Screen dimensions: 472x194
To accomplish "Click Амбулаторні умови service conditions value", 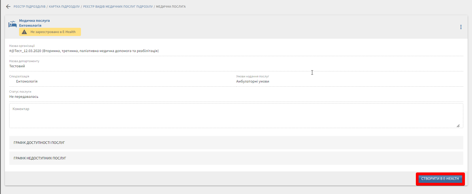I will point(253,81).
